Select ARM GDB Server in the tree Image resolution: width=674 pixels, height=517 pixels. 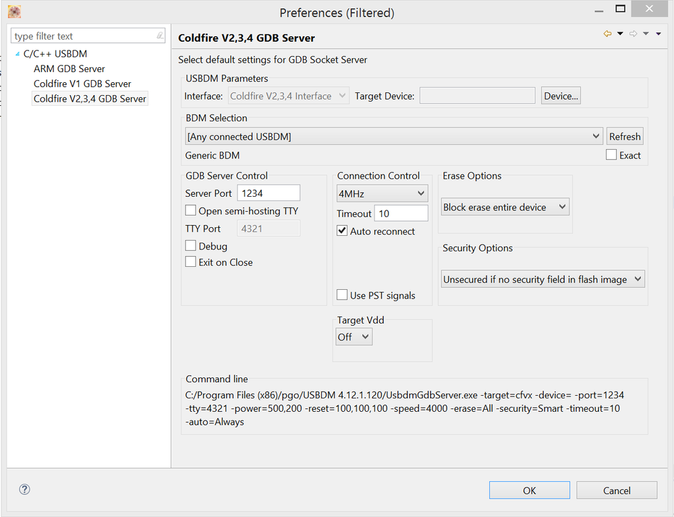(x=69, y=69)
